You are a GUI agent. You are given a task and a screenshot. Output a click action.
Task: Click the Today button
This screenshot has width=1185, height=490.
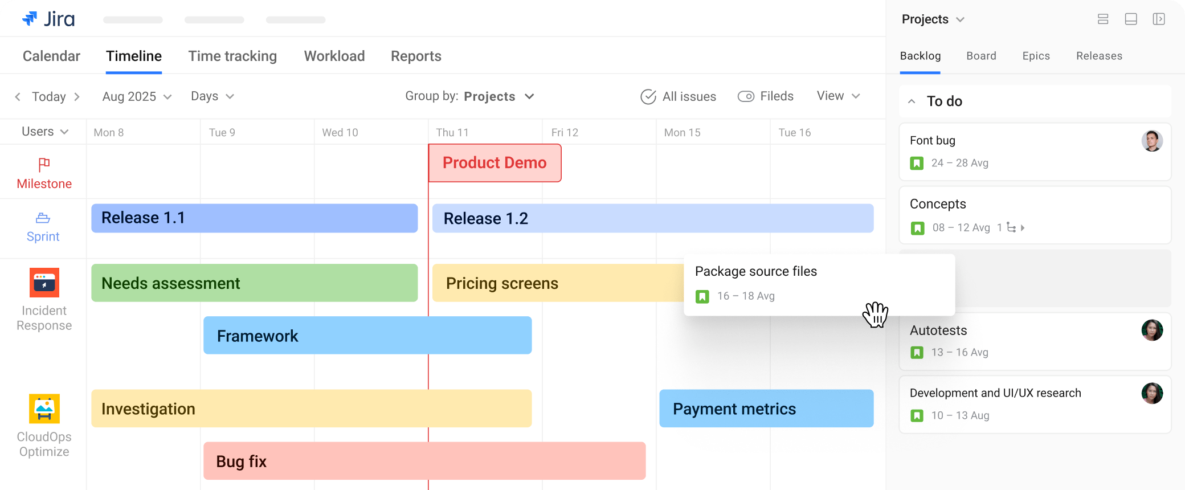[x=49, y=96]
